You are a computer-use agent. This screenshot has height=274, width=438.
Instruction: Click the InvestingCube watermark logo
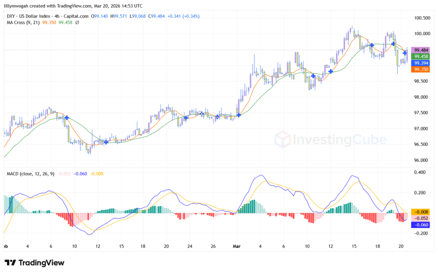330,139
